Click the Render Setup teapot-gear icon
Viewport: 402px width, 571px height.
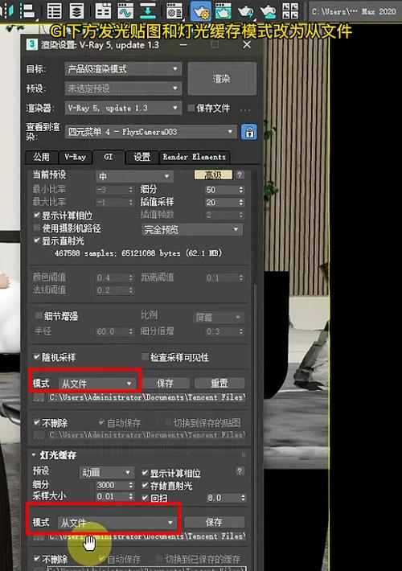tap(200, 11)
